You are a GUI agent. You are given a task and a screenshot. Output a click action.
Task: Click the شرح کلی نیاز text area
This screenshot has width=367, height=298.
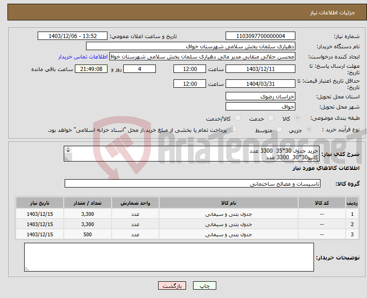[x=192, y=154]
